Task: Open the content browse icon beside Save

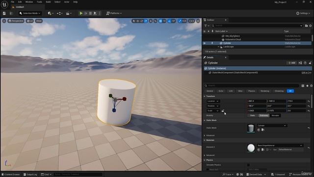Action: (11, 13)
